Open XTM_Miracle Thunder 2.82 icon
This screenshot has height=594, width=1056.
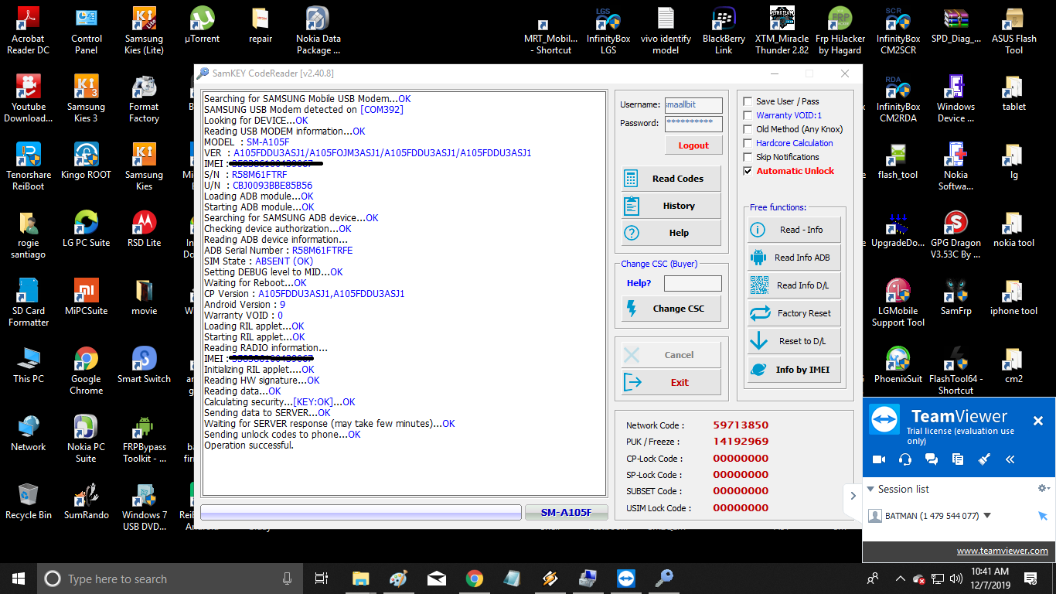pos(782,30)
